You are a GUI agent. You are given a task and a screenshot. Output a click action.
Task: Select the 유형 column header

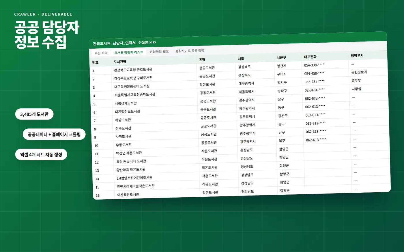[202, 60]
